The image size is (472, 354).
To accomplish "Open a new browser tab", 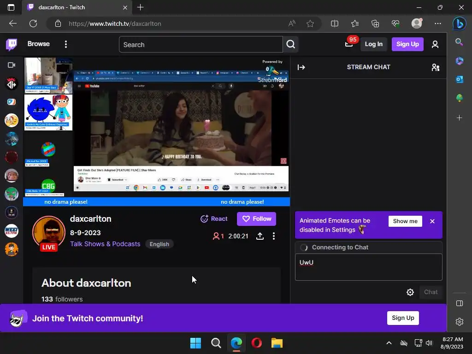I will 140,7.
